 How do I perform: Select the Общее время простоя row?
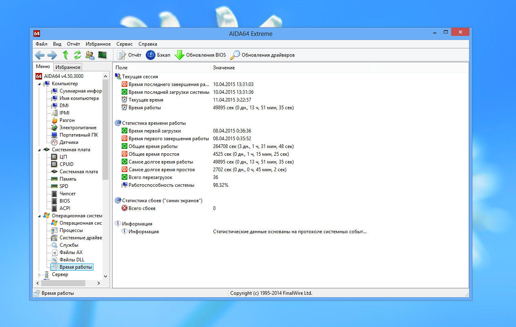tap(291, 154)
